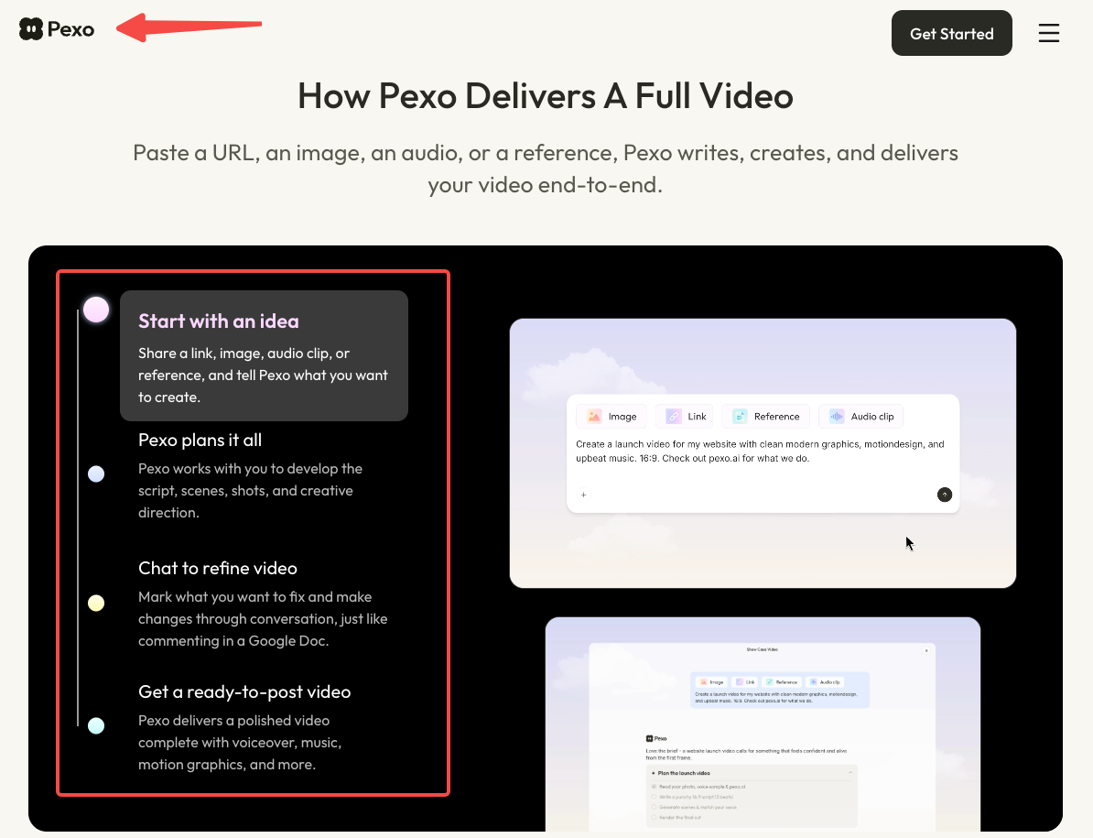This screenshot has height=838, width=1093.
Task: Click the chain icon on the Link chip
Action: [674, 416]
